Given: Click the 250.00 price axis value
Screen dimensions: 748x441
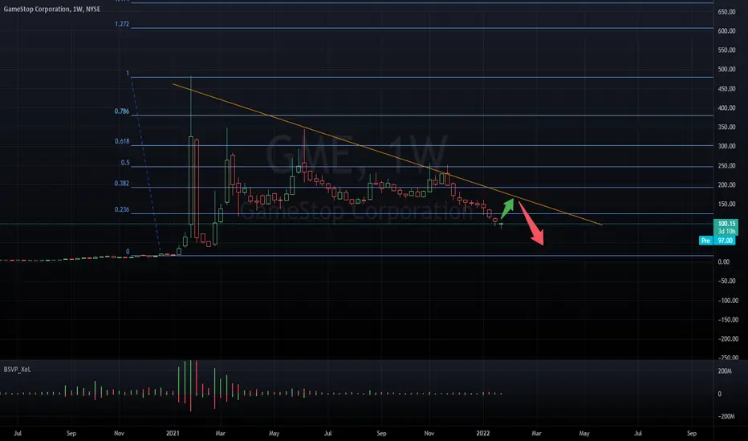Looking at the screenshot, I should tap(726, 166).
